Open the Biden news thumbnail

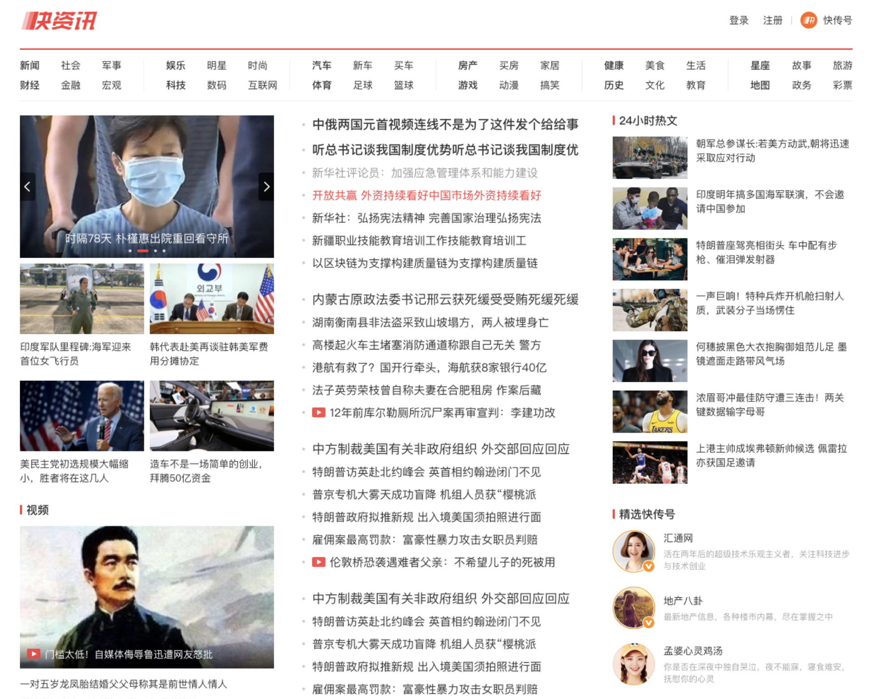pos(82,416)
